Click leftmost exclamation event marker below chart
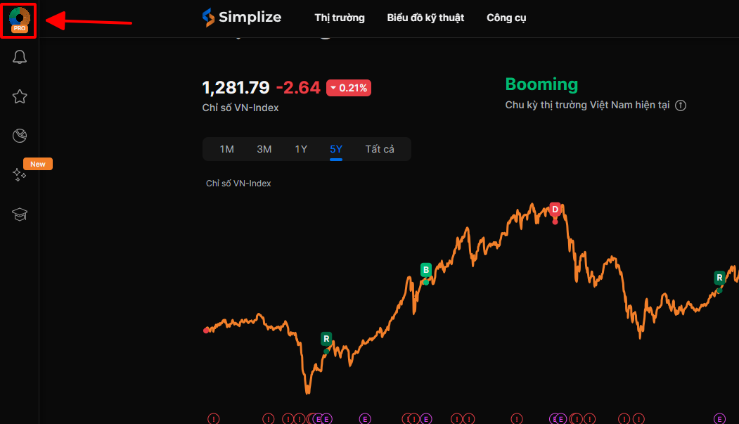 pos(214,419)
